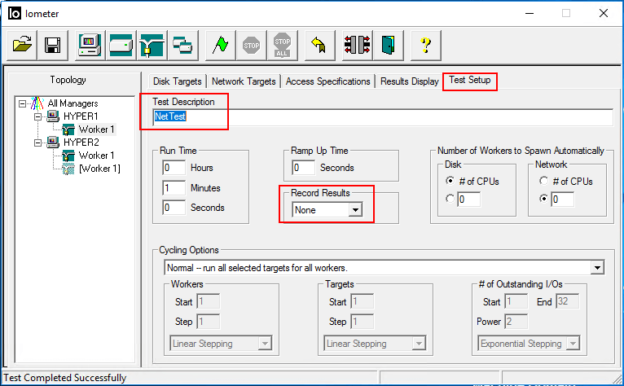Save the test configuration file
This screenshot has width=624, height=386.
click(x=52, y=45)
